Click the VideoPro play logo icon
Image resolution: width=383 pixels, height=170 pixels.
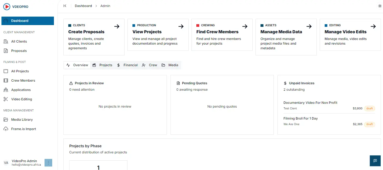[x=7, y=7]
